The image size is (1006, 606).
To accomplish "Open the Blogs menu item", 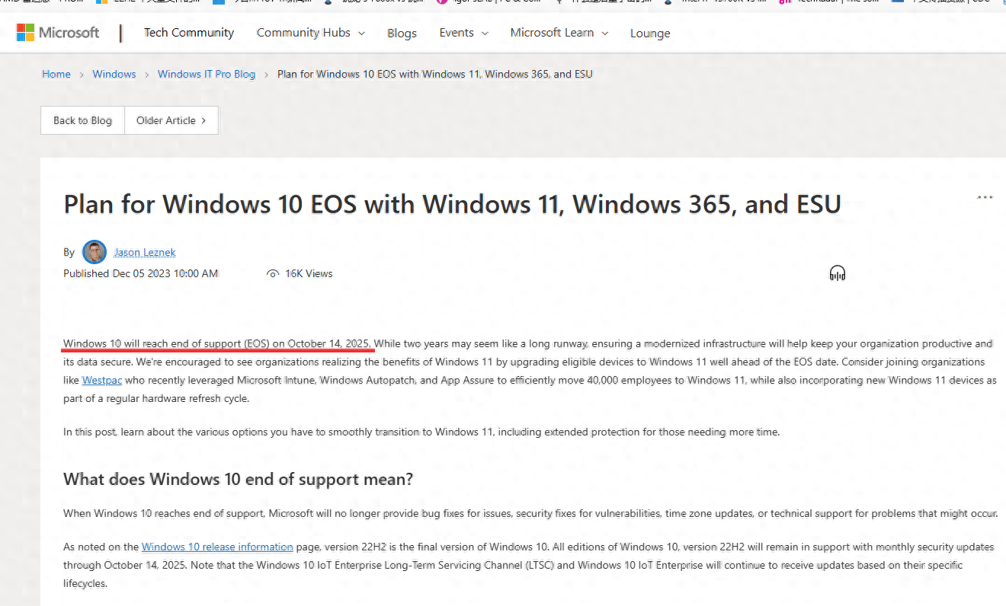I will [x=402, y=33].
